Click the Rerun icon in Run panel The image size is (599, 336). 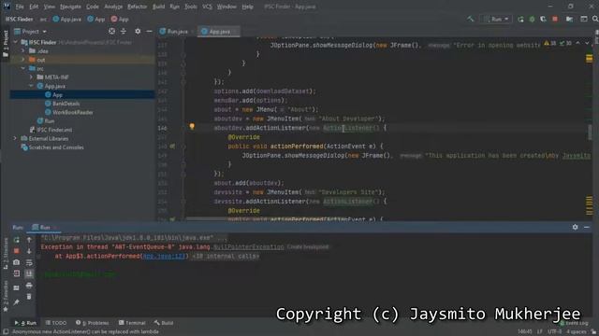17,240
